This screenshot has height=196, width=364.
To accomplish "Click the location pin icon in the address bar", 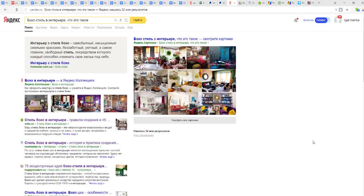I will 336,10.
